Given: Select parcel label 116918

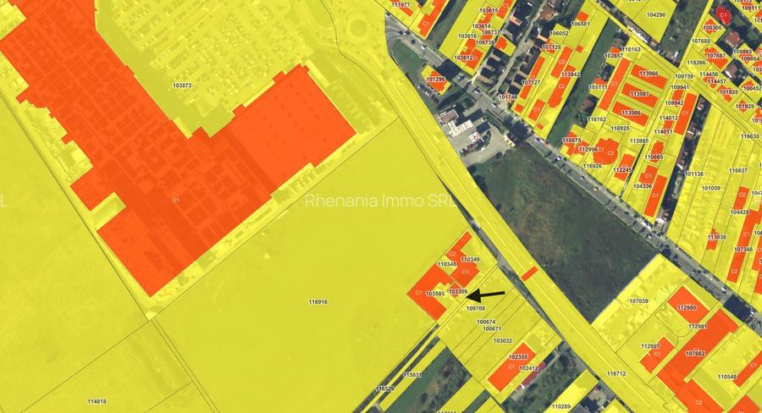Looking at the screenshot, I should 317,302.
